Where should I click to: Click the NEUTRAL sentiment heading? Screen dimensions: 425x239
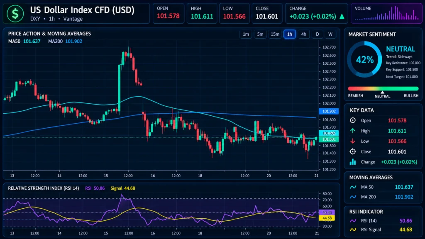coord(401,49)
